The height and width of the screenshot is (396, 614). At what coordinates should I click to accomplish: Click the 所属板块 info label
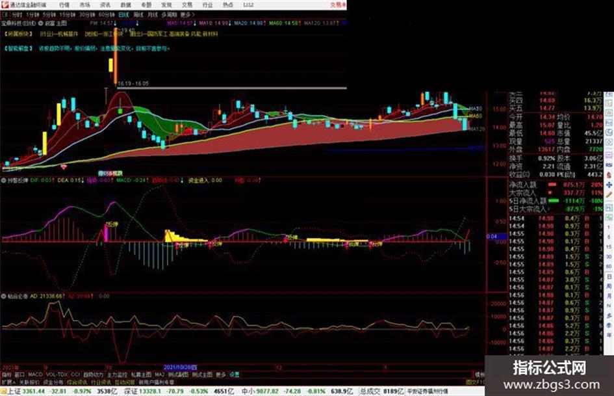[18, 34]
